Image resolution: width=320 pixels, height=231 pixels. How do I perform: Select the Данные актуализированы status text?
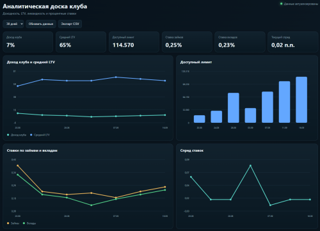pos(301,4)
